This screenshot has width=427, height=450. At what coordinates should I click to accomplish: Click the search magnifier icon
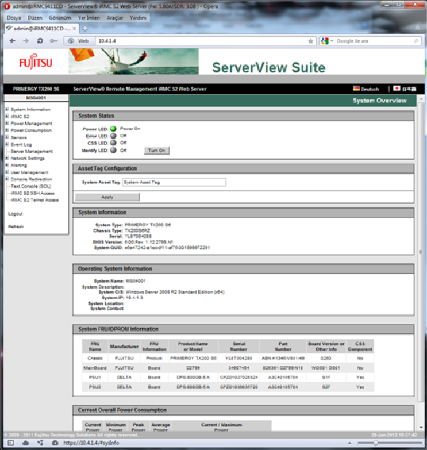416,41
